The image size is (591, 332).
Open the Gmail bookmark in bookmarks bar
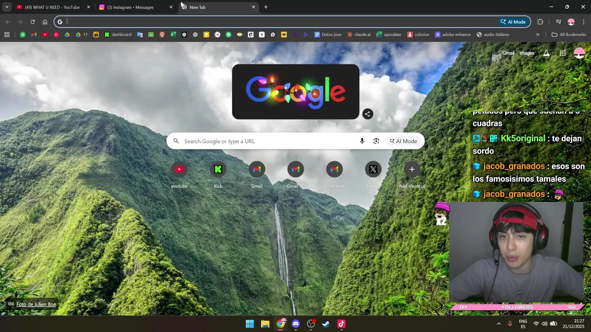pos(34,35)
